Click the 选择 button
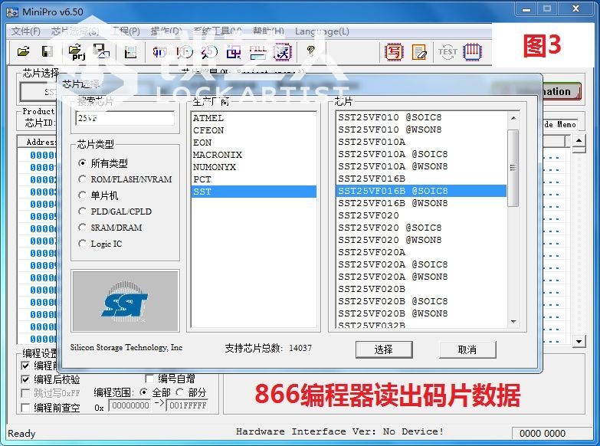 coord(384,349)
